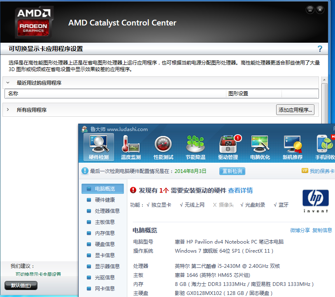Screen dimensions: 335x297
Task: Open 新机推荐 new PC recommendations
Action: [x=293, y=147]
